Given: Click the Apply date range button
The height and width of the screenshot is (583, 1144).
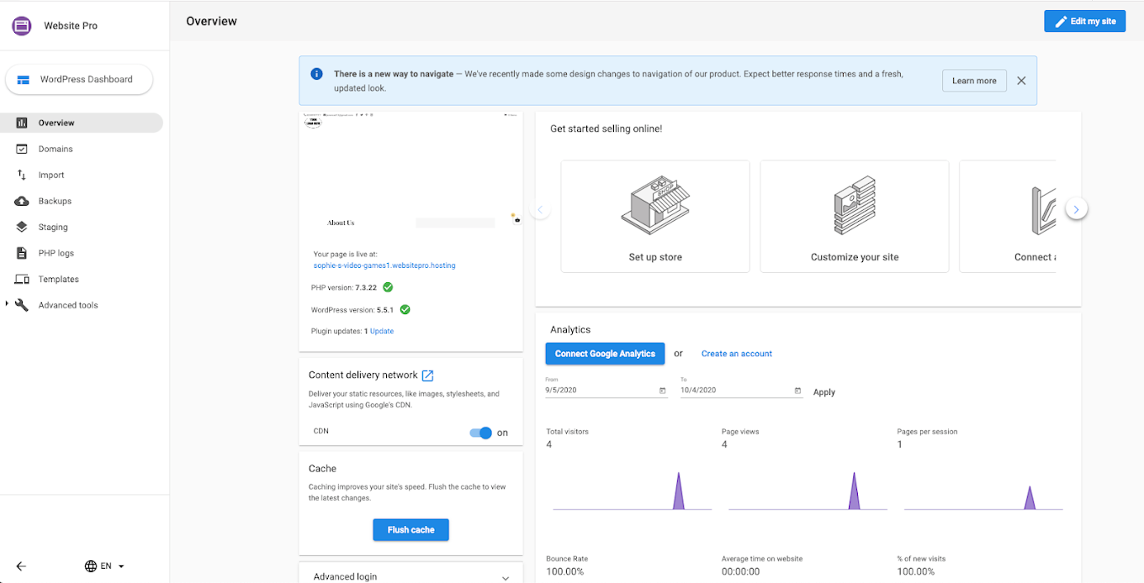Looking at the screenshot, I should [824, 392].
